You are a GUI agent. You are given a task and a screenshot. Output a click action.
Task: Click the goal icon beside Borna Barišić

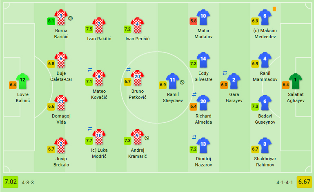(x=71, y=18)
